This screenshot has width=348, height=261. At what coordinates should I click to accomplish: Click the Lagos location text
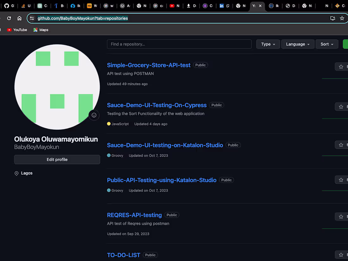[27, 173]
